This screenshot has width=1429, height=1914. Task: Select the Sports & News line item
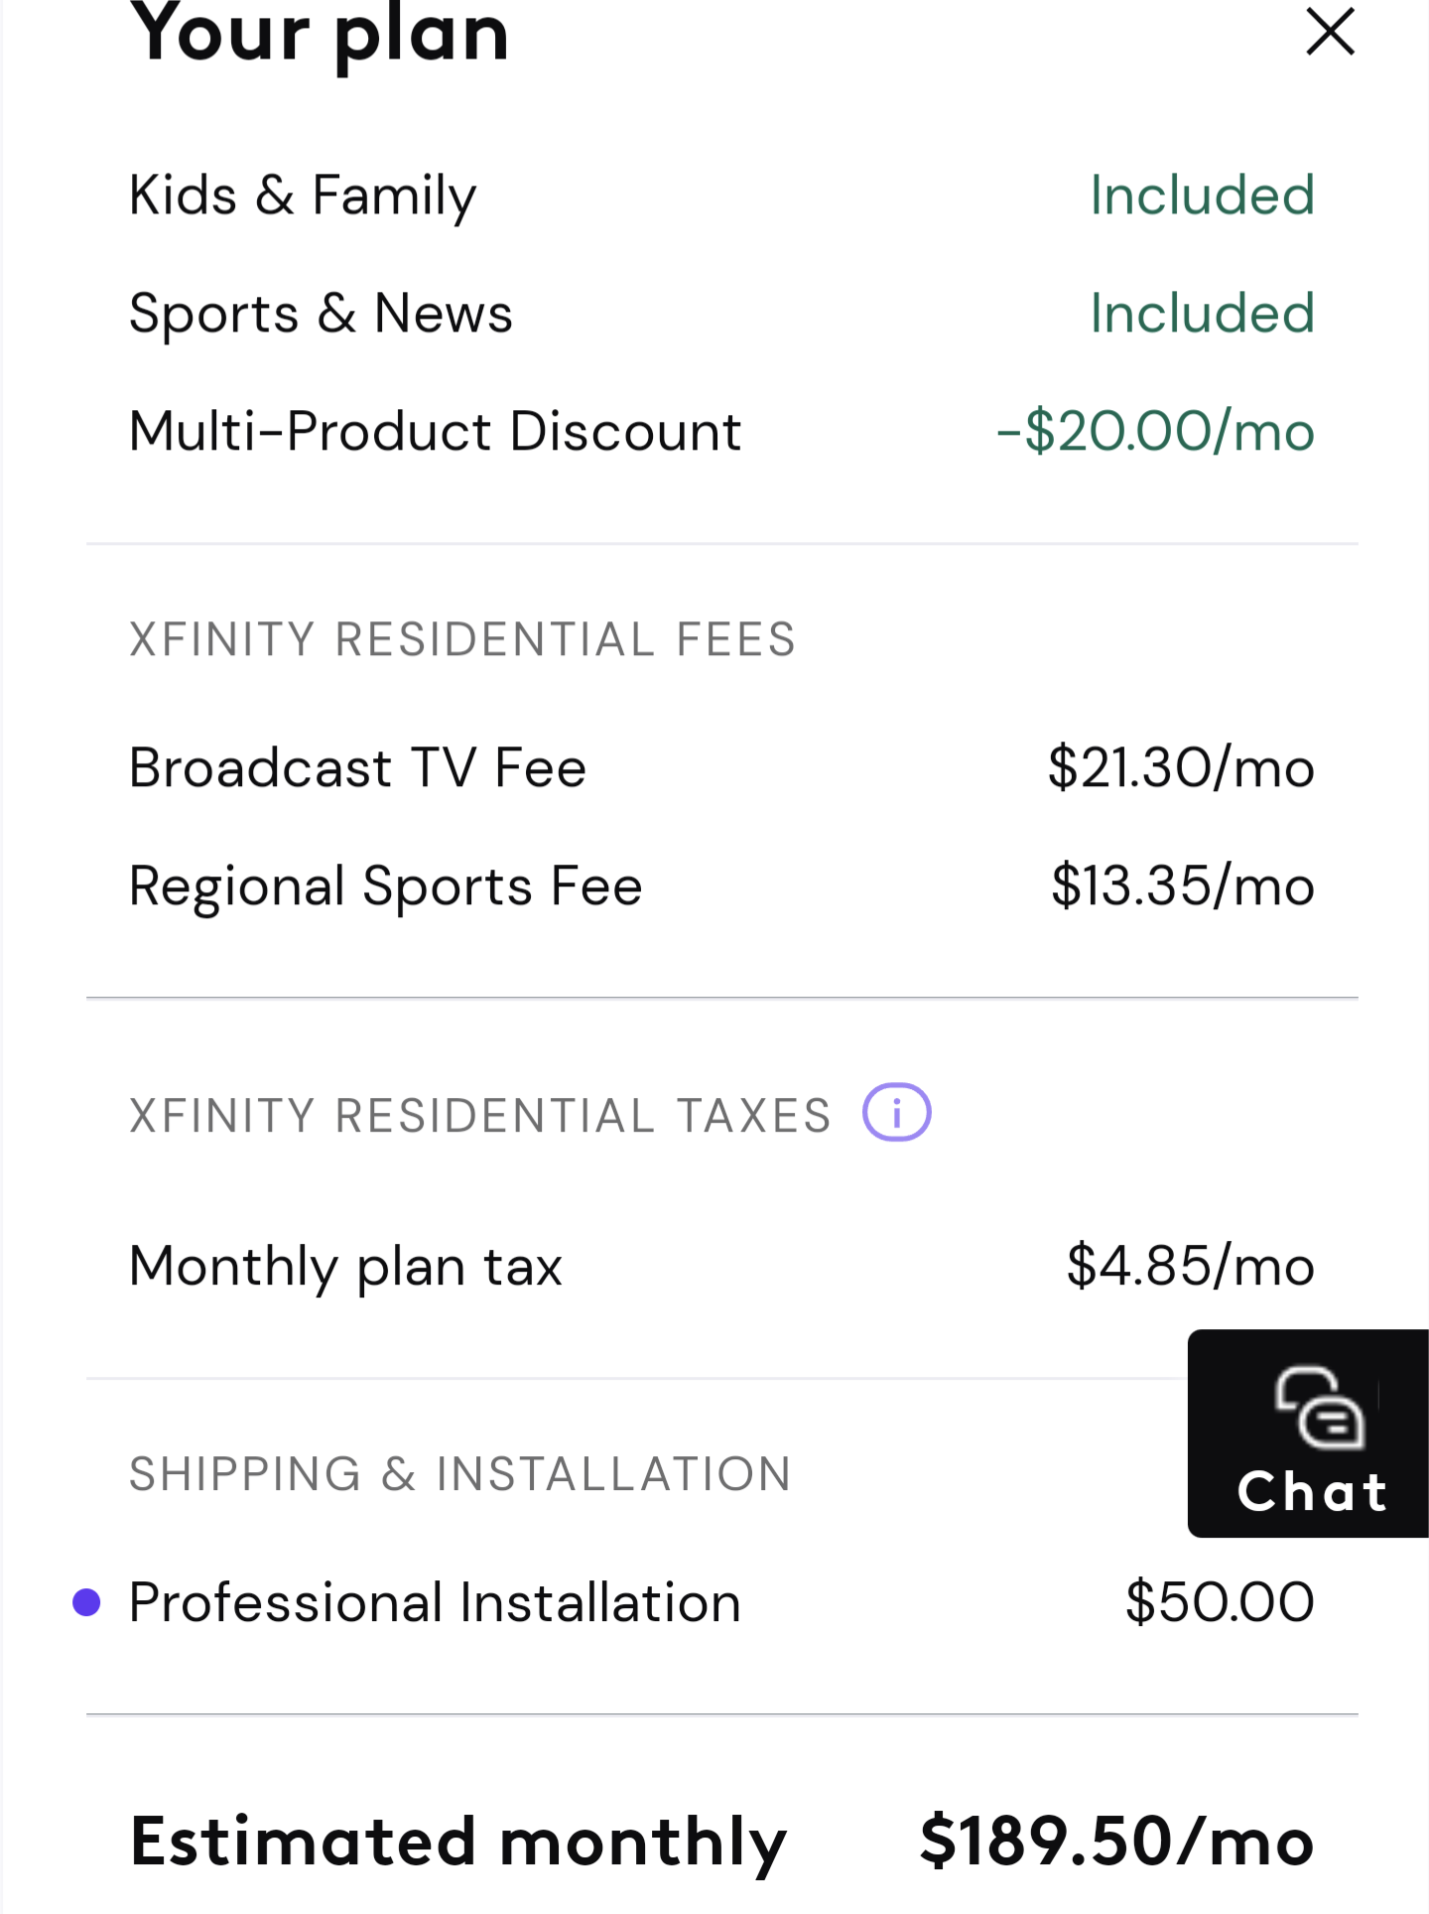321,314
